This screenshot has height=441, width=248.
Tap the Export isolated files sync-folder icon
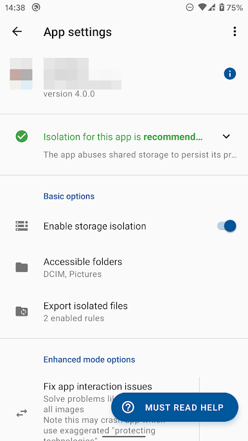tap(22, 311)
